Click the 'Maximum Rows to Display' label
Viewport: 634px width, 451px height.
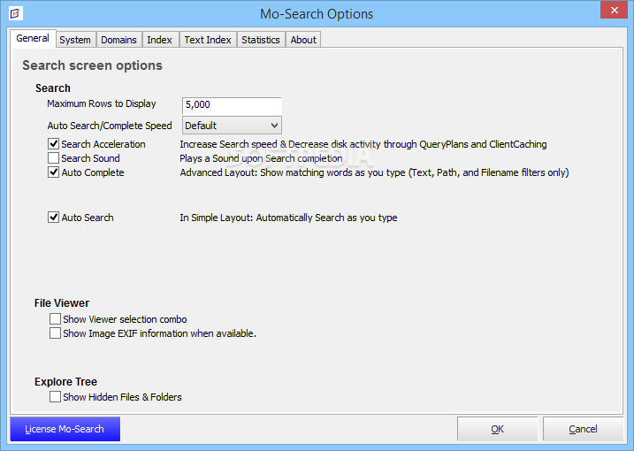tap(102, 104)
